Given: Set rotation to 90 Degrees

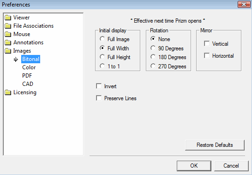Looking at the screenshot, I should 167,48.
